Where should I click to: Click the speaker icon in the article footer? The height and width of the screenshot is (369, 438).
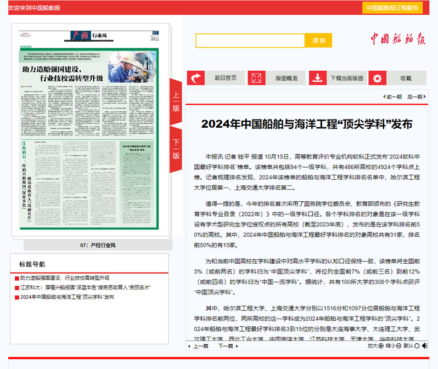[x=426, y=346]
